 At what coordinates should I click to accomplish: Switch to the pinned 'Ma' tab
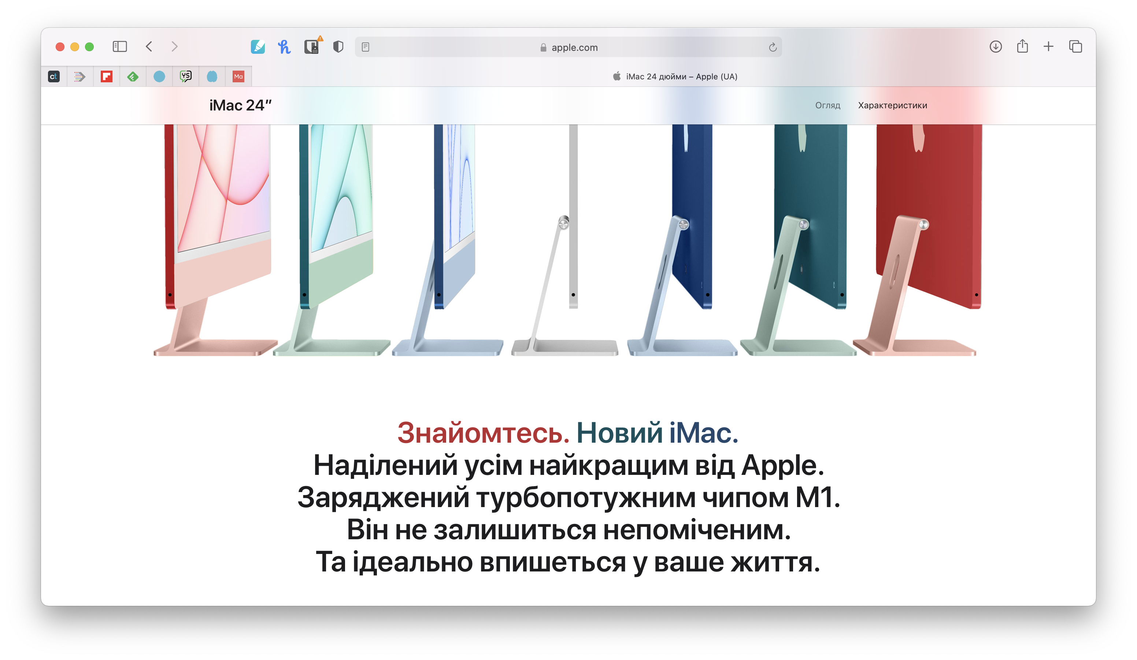coord(238,76)
